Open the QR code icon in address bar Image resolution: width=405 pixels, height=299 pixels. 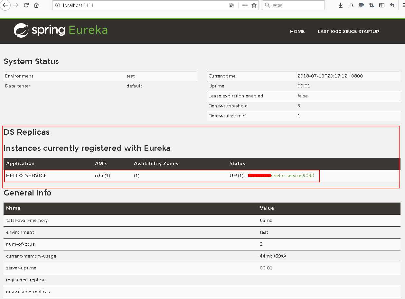tap(232, 5)
